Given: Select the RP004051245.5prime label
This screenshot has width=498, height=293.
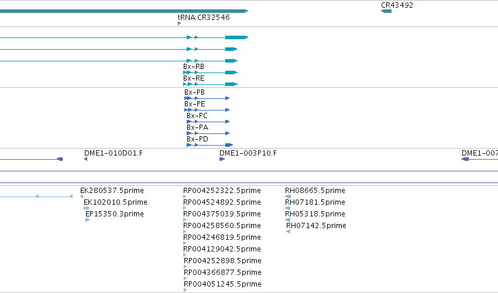Looking at the screenshot, I should (x=222, y=284).
